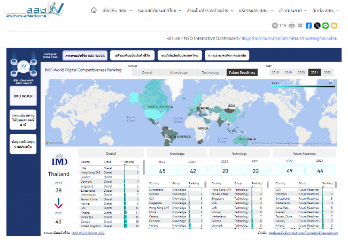The height and width of the screenshot is (240, 348).
Task: Select ข้อมูลสนับสนุนรายประเด็น sidebar button
Action: point(23,144)
